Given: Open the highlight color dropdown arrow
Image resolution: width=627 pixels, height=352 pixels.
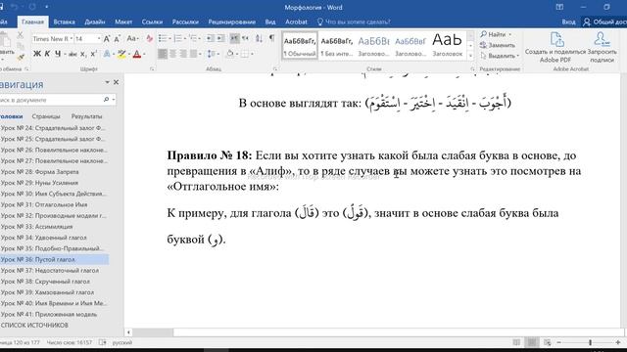Looking at the screenshot, I should pos(128,54).
